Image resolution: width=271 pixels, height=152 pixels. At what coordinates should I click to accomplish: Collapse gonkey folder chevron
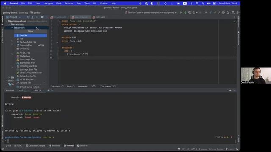click(x=12, y=28)
